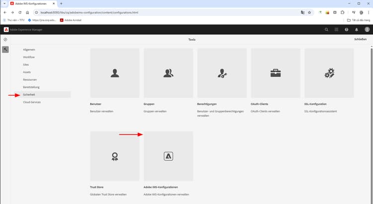Screen dimensions: 373x204
Task: Click the 'SSL-Konfigurationsassistent' description
Action: pos(321,111)
